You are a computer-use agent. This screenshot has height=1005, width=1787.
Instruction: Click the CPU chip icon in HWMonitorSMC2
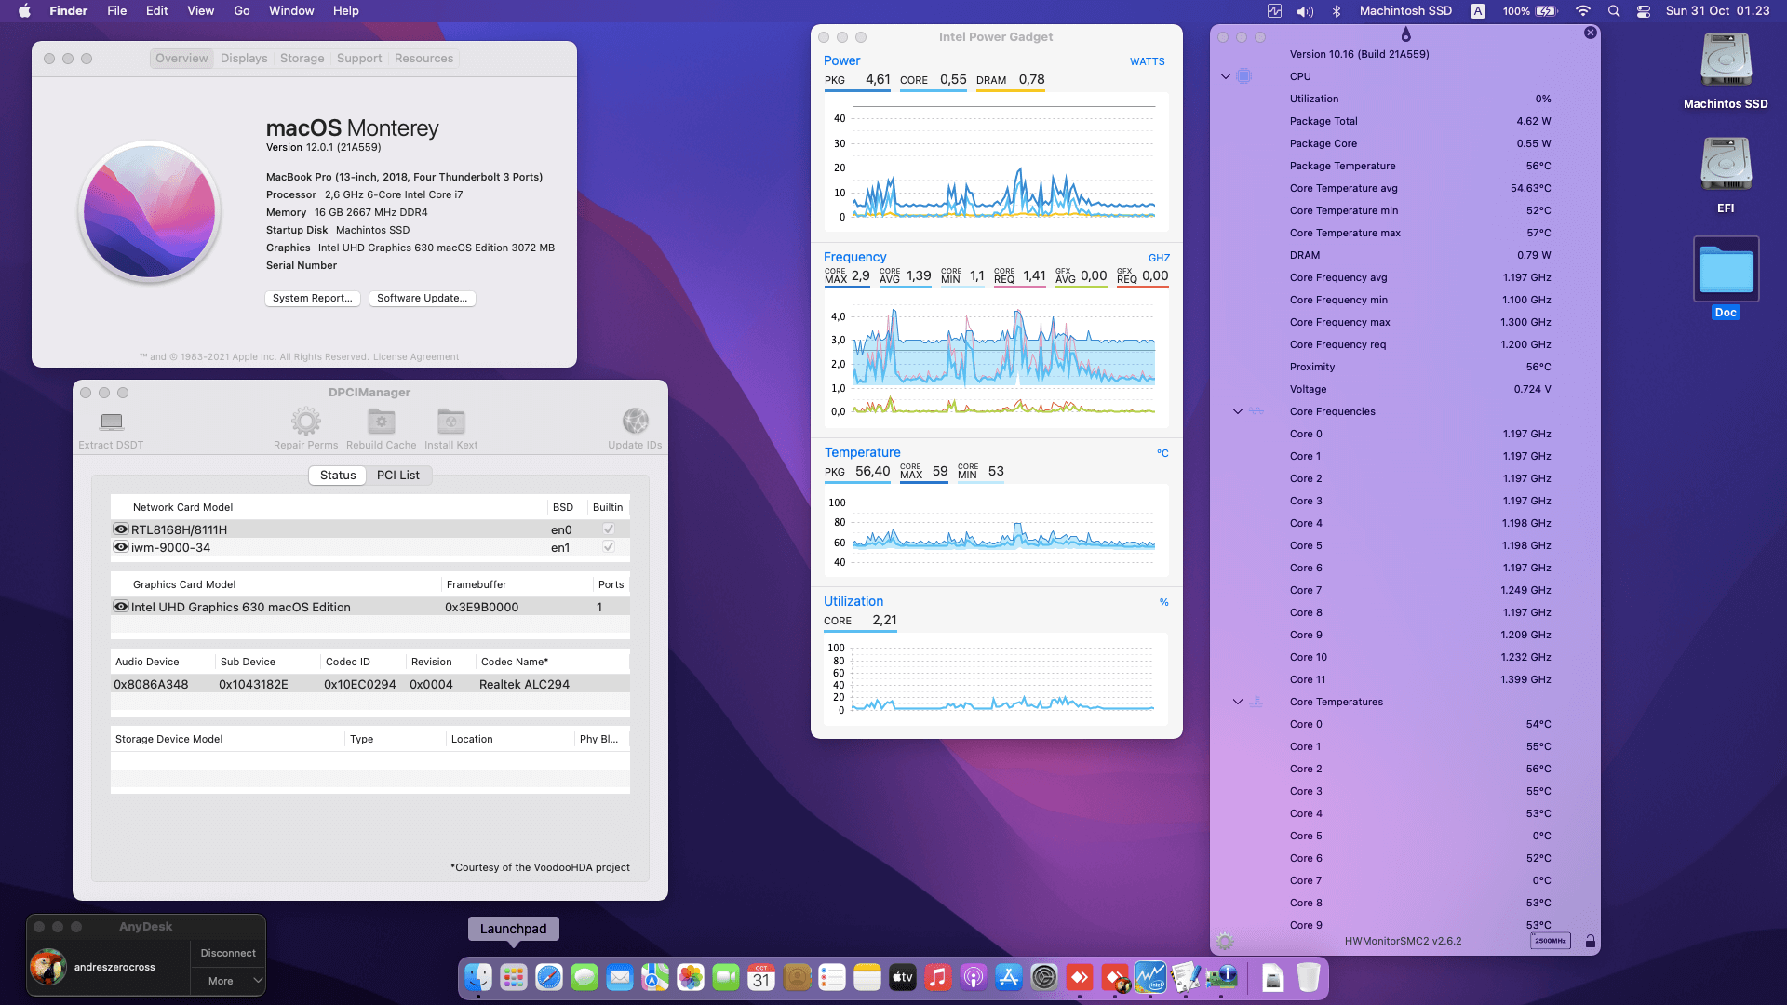click(x=1244, y=76)
